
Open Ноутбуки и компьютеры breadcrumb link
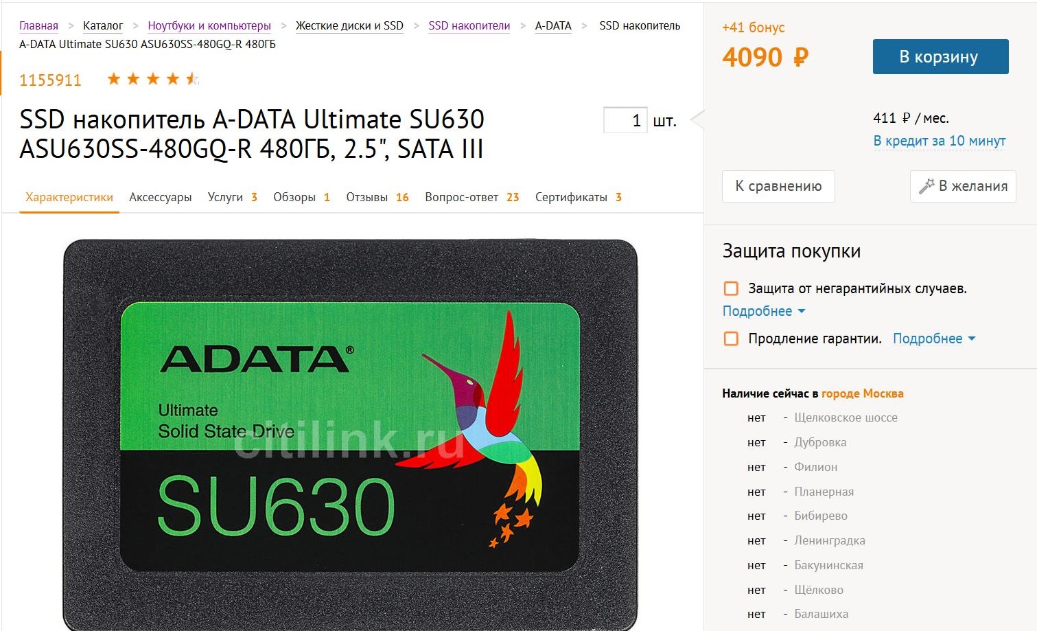(x=209, y=25)
